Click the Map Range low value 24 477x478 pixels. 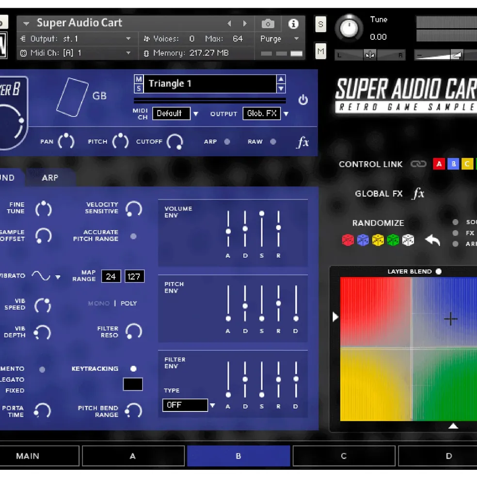pos(111,277)
